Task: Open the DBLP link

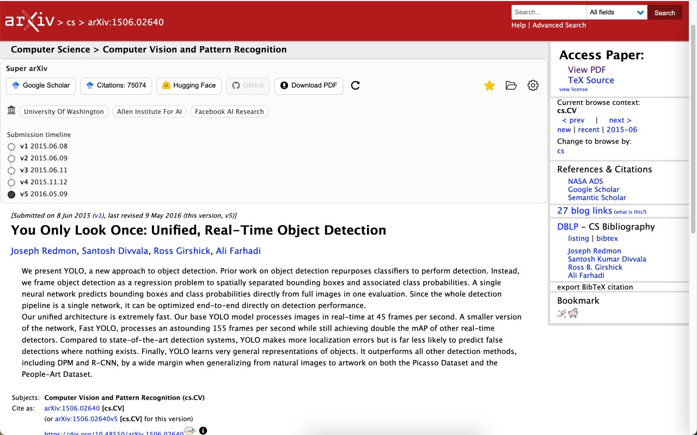Action: 567,227
